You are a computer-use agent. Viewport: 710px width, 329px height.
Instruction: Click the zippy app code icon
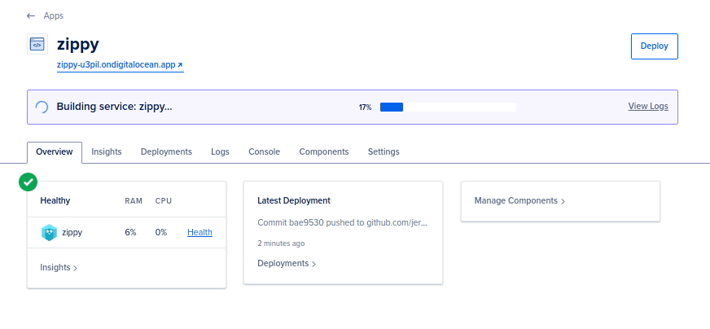click(x=37, y=44)
